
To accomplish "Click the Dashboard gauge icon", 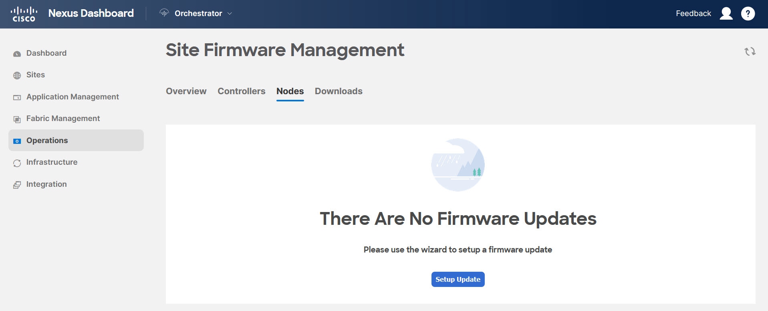I will coord(17,54).
